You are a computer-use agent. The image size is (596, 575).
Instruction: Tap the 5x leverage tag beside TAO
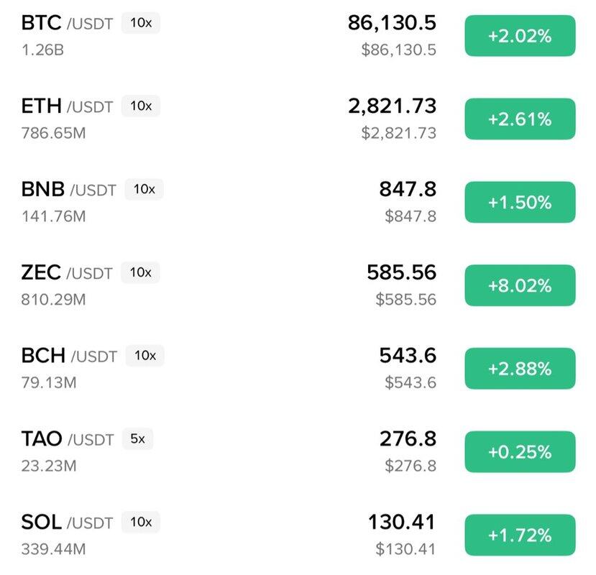(137, 438)
